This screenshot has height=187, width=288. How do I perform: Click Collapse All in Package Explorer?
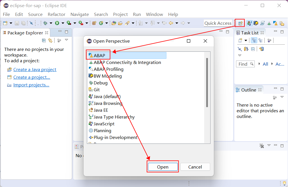tap(44, 40)
